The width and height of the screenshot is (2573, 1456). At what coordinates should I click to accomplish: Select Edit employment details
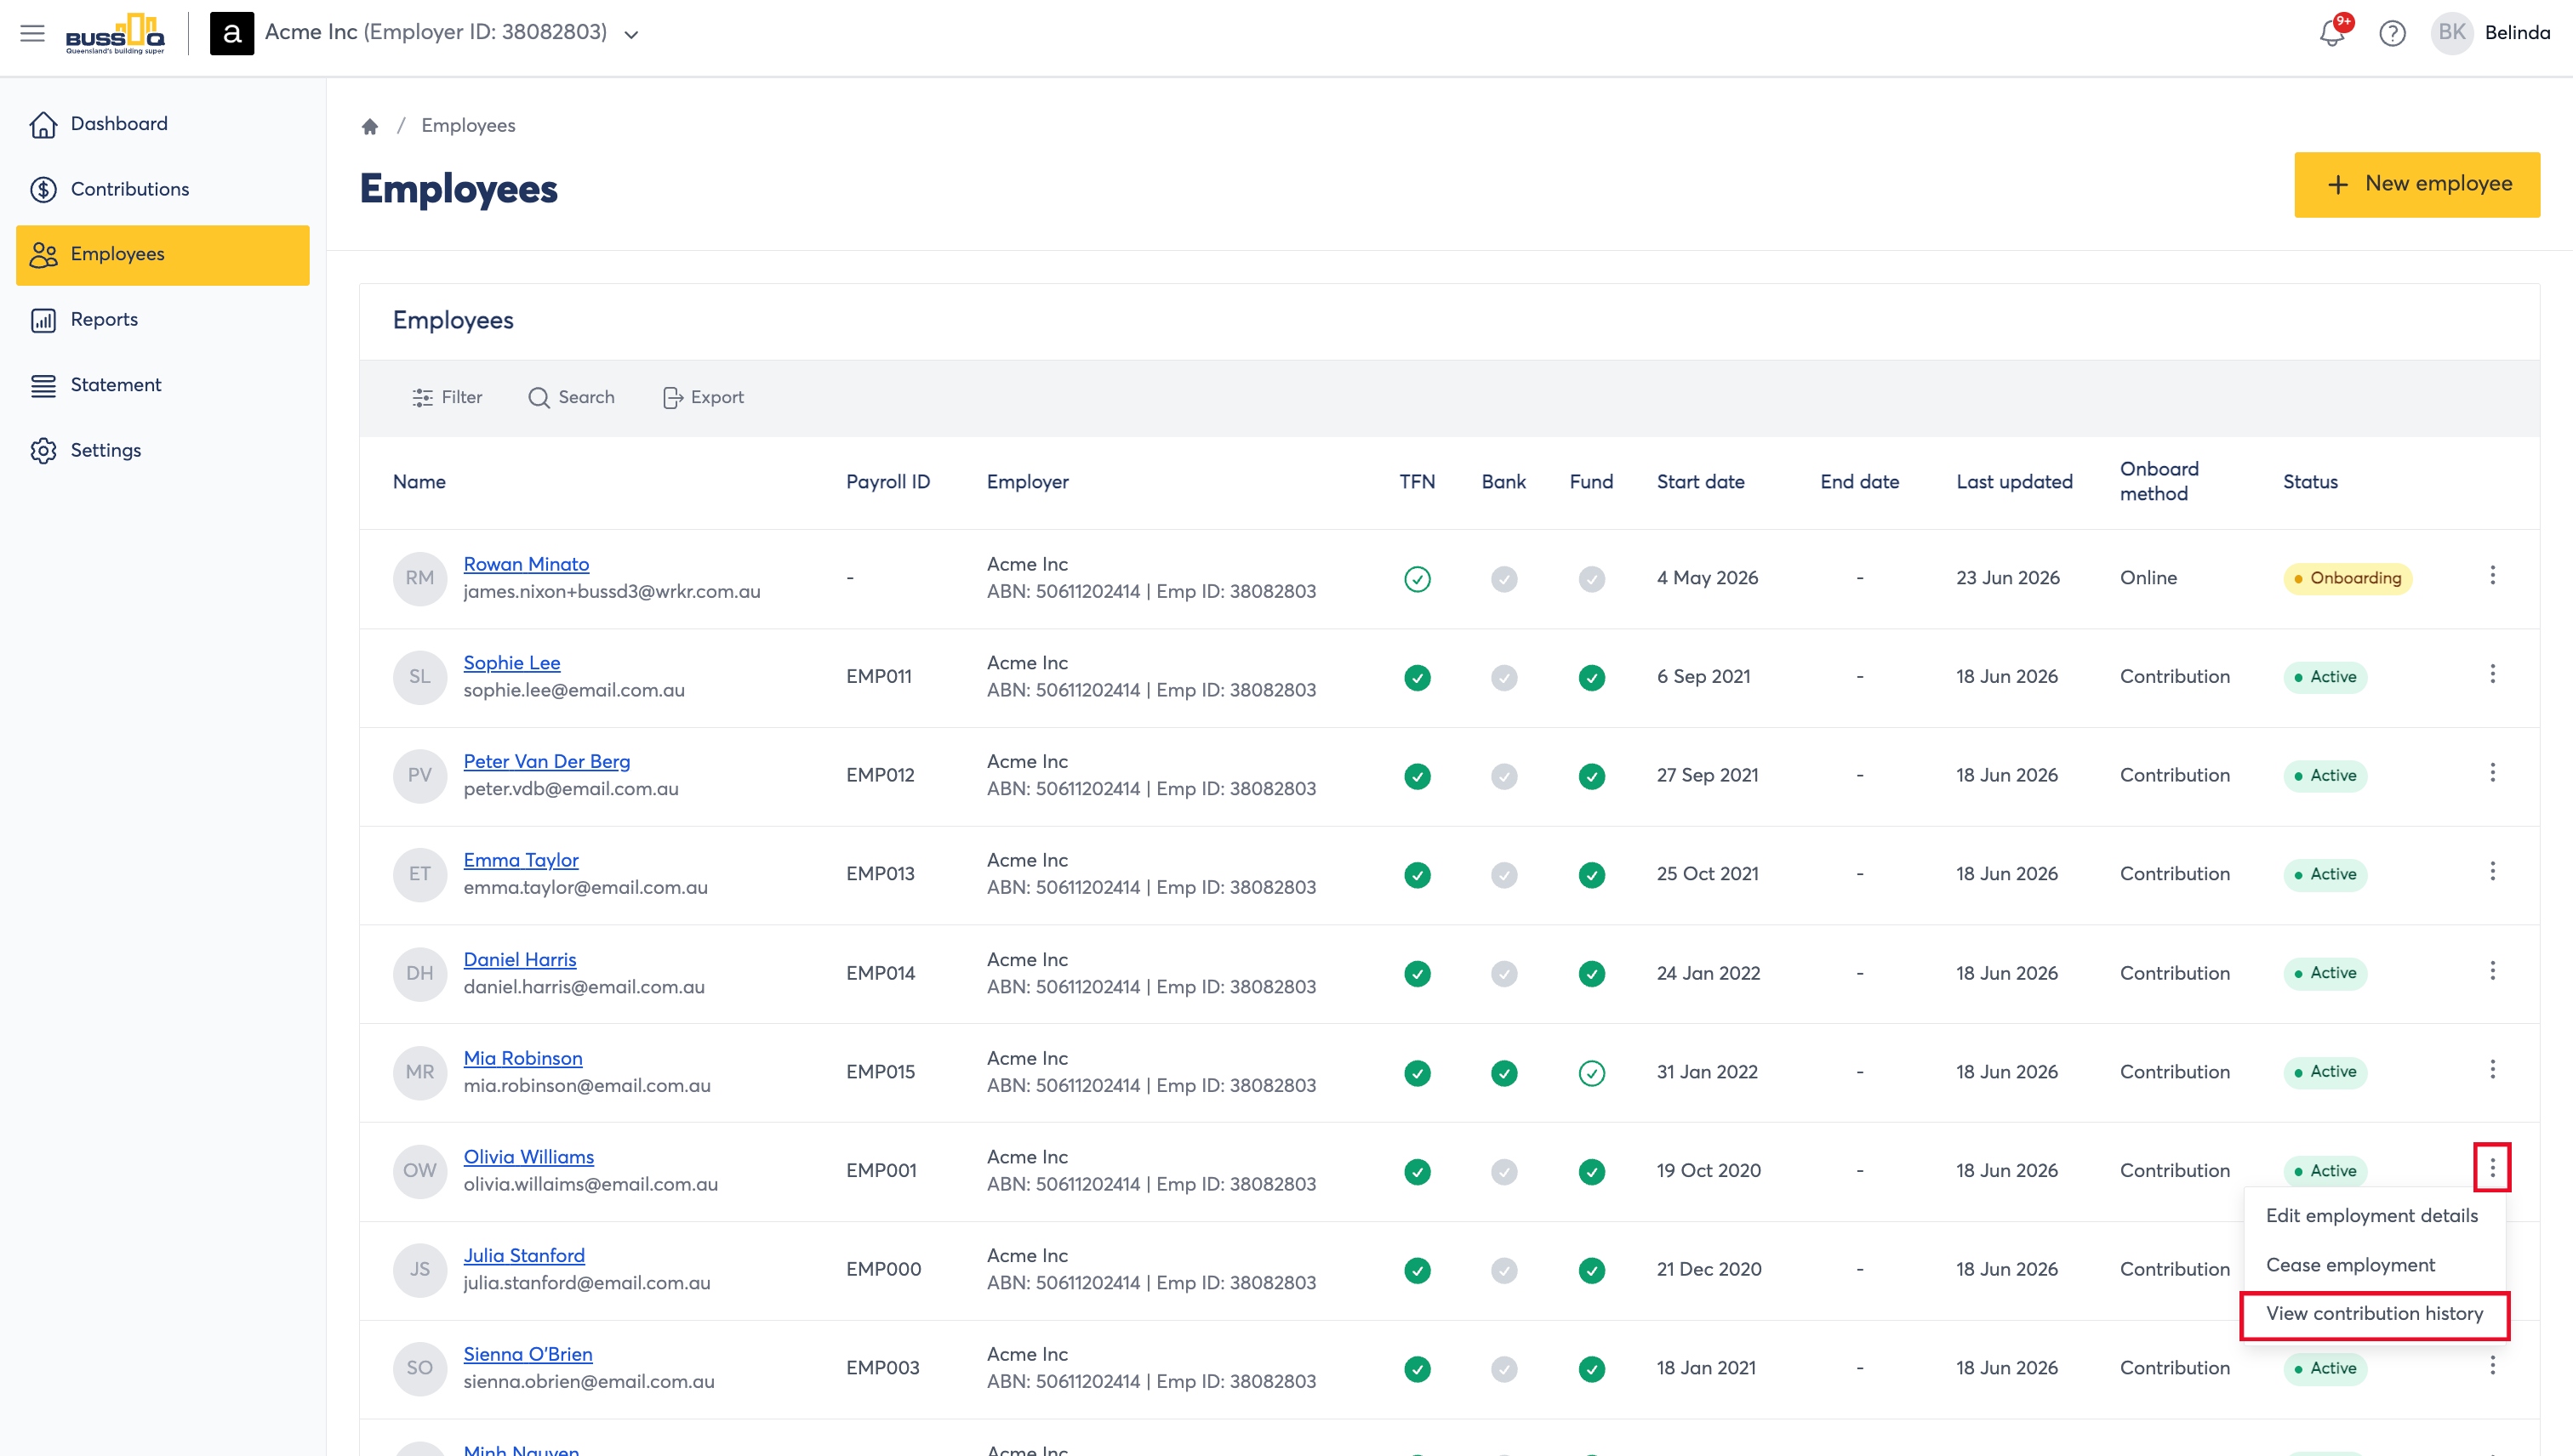coord(2372,1216)
